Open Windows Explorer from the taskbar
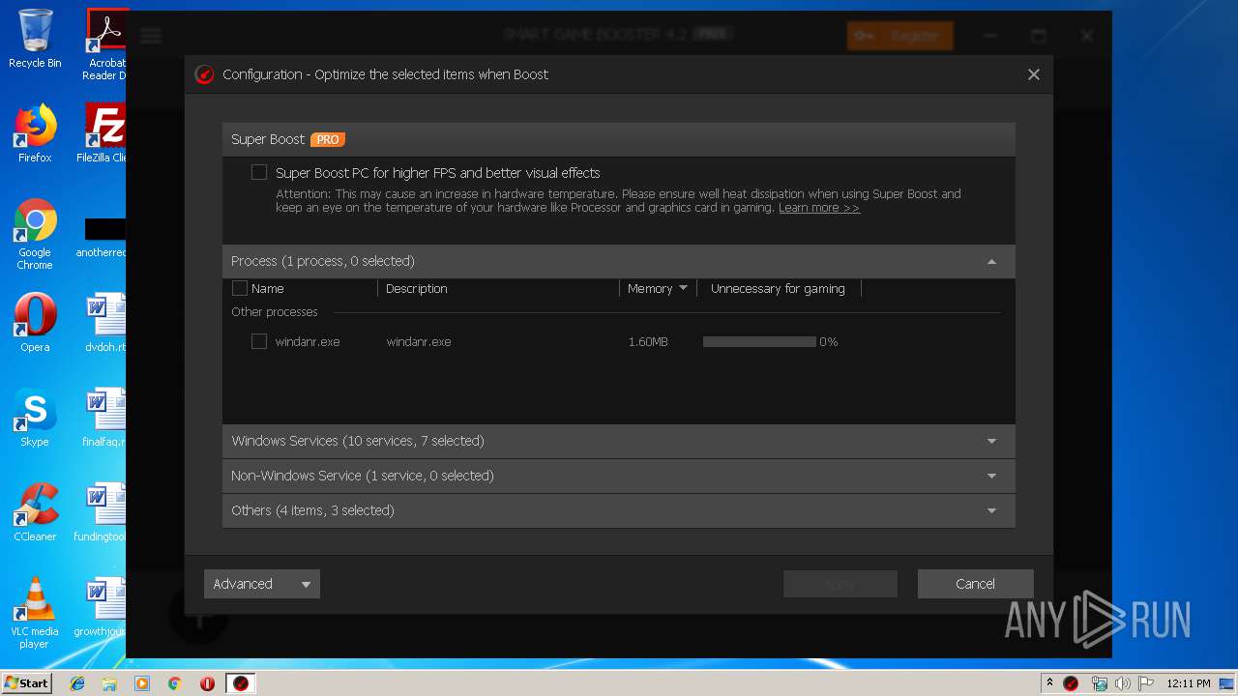 pos(109,683)
